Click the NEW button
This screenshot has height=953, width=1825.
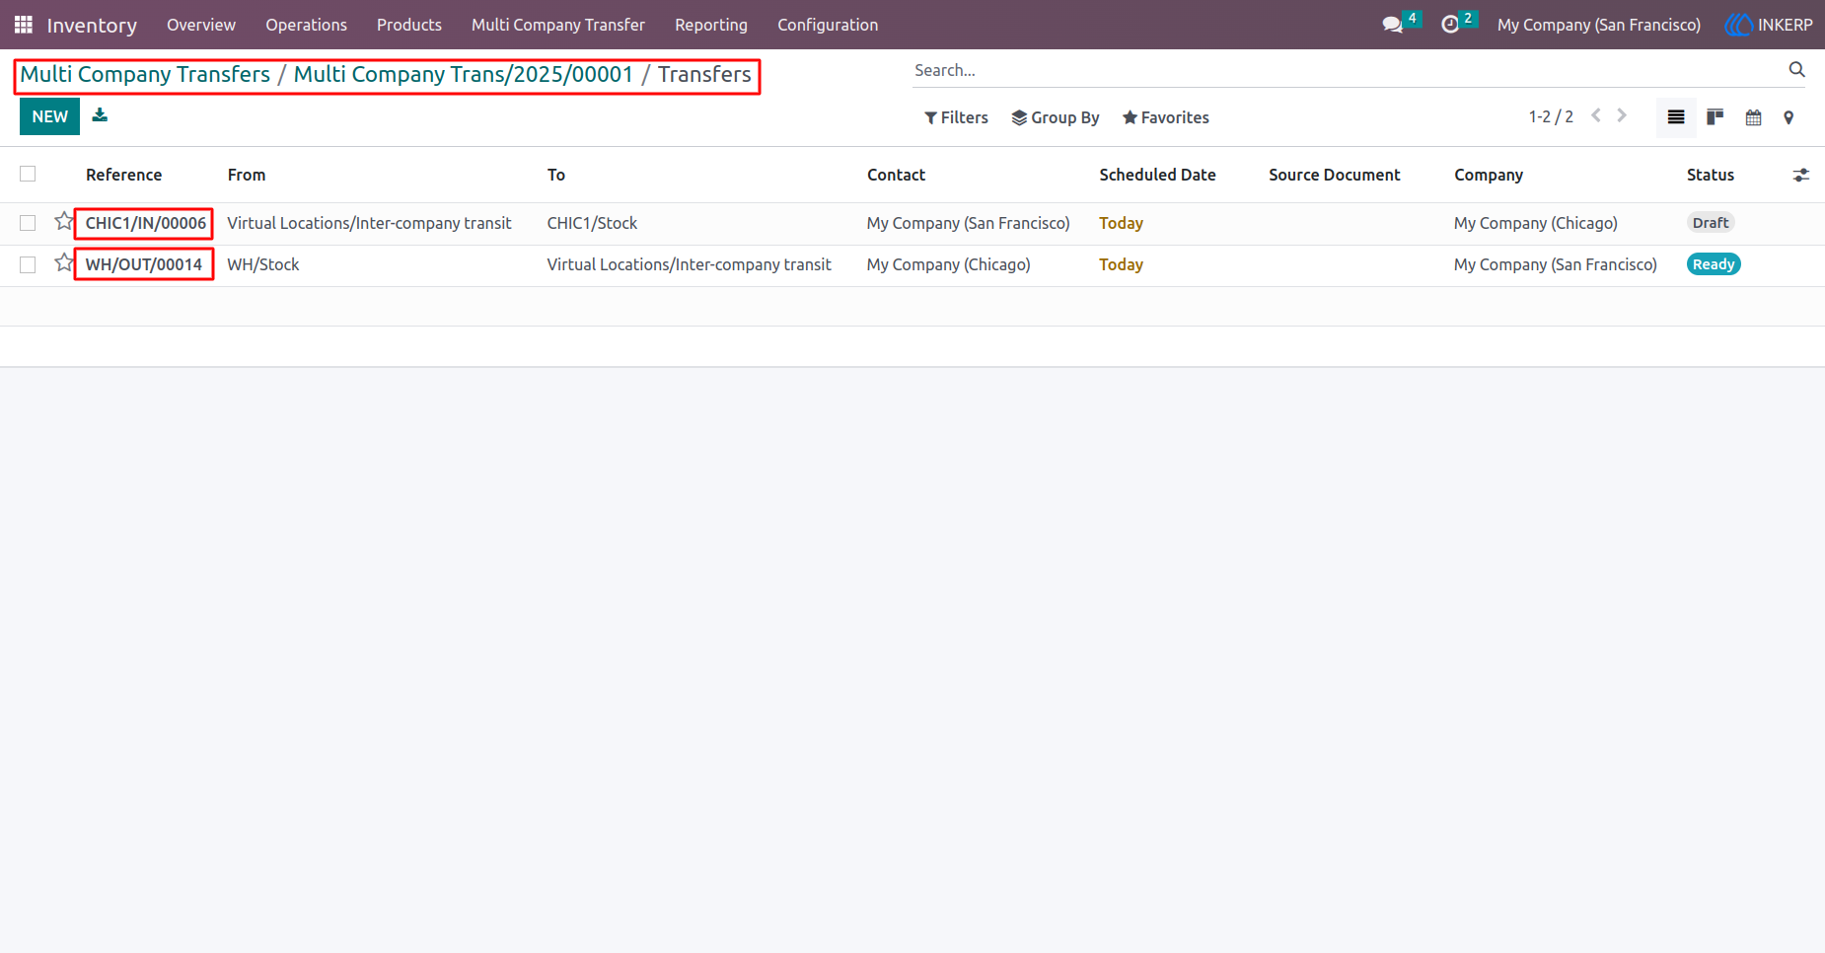49,116
